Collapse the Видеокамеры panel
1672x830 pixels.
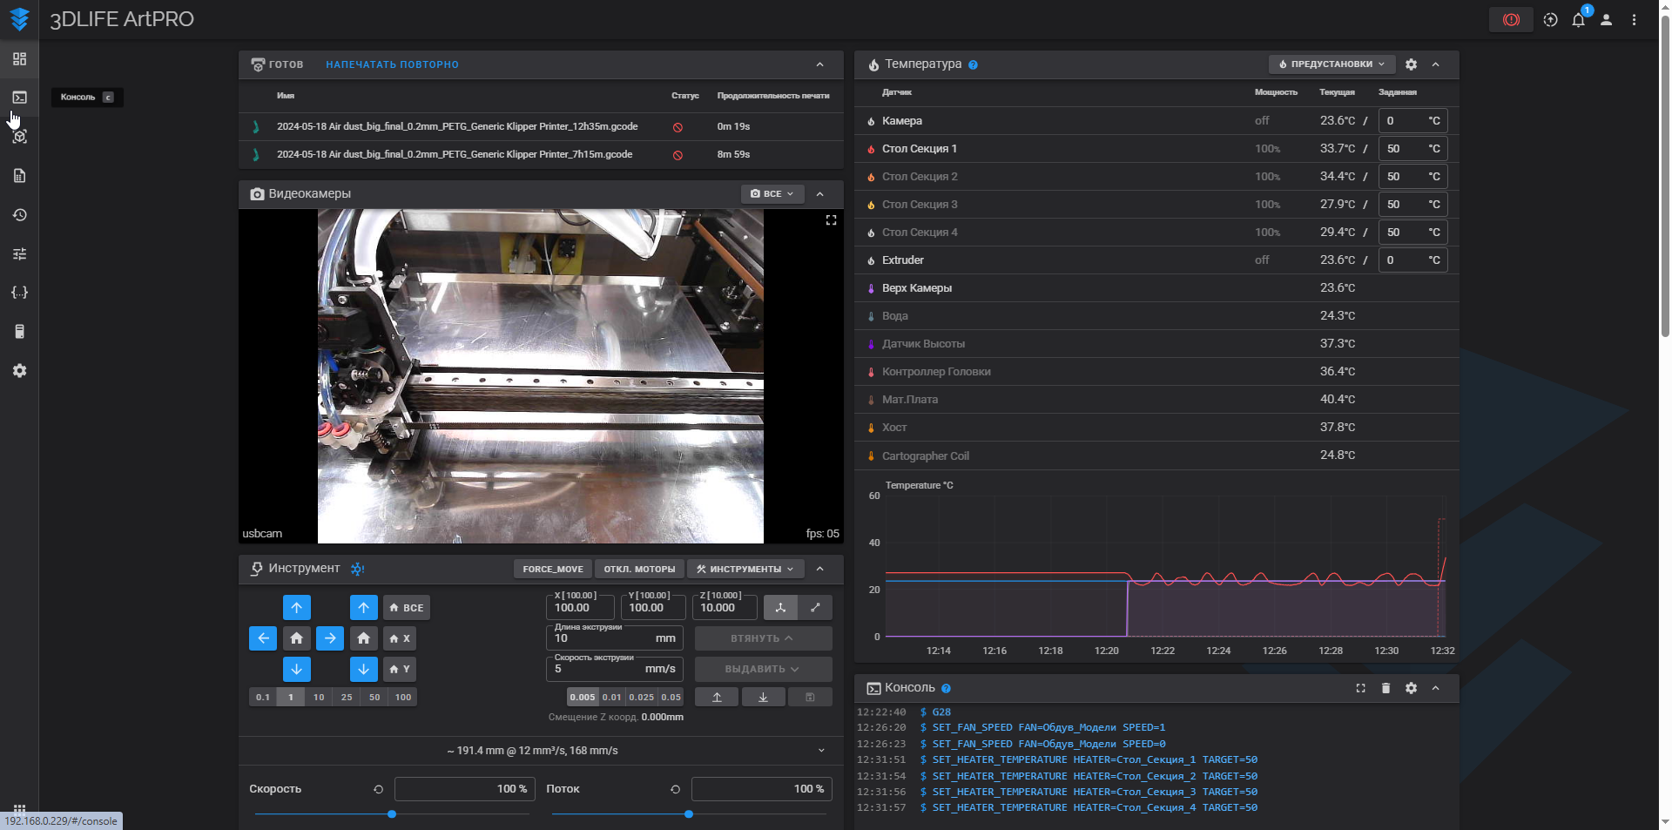[x=819, y=193]
